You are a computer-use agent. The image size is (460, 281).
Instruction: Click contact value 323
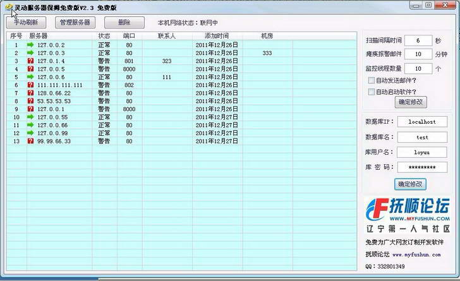click(x=167, y=61)
